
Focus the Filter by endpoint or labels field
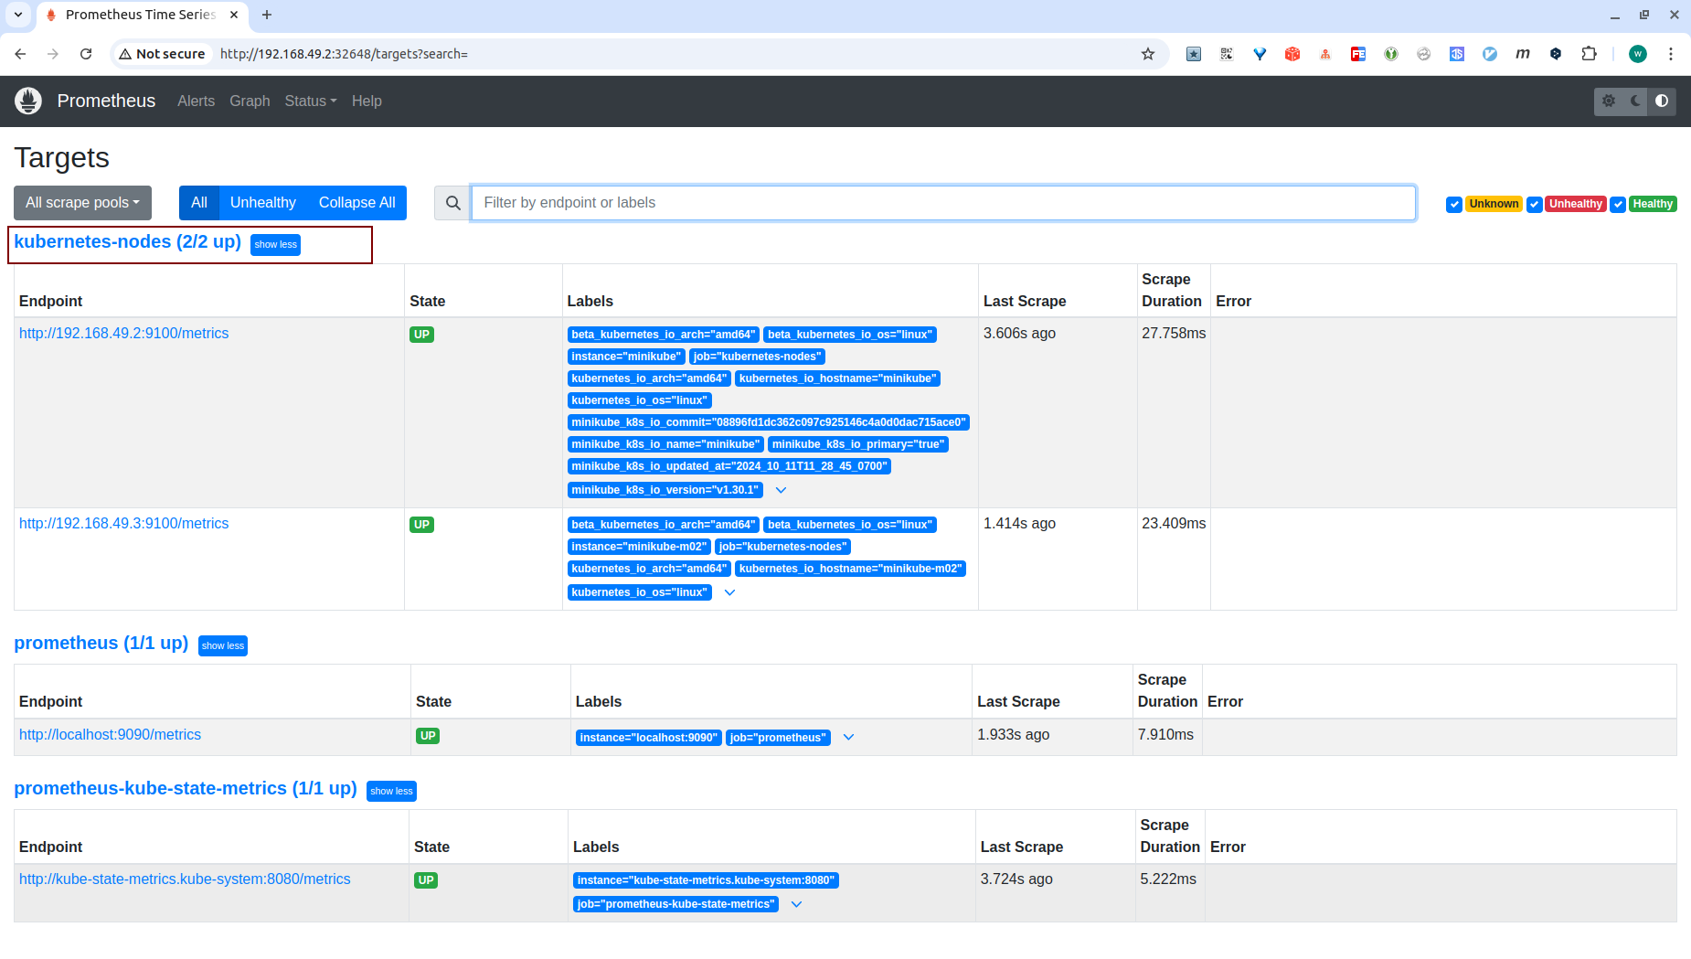tap(943, 203)
